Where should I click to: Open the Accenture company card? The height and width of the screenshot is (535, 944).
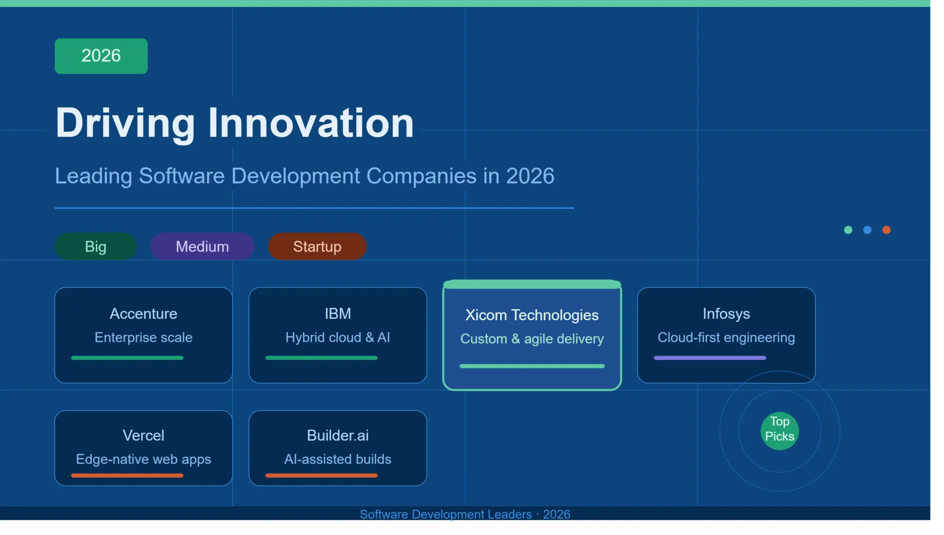click(x=143, y=335)
